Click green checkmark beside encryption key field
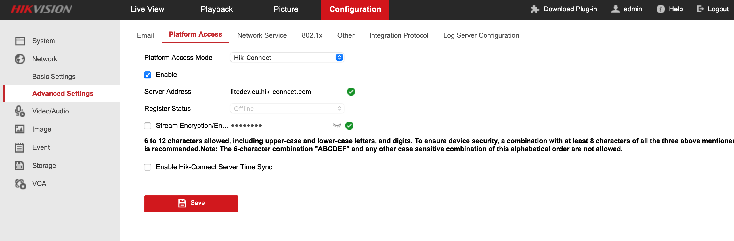This screenshot has width=734, height=241. click(349, 126)
